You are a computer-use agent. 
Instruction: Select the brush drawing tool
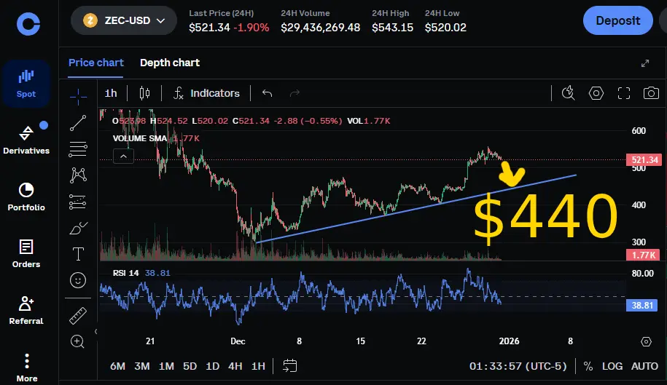click(x=78, y=228)
